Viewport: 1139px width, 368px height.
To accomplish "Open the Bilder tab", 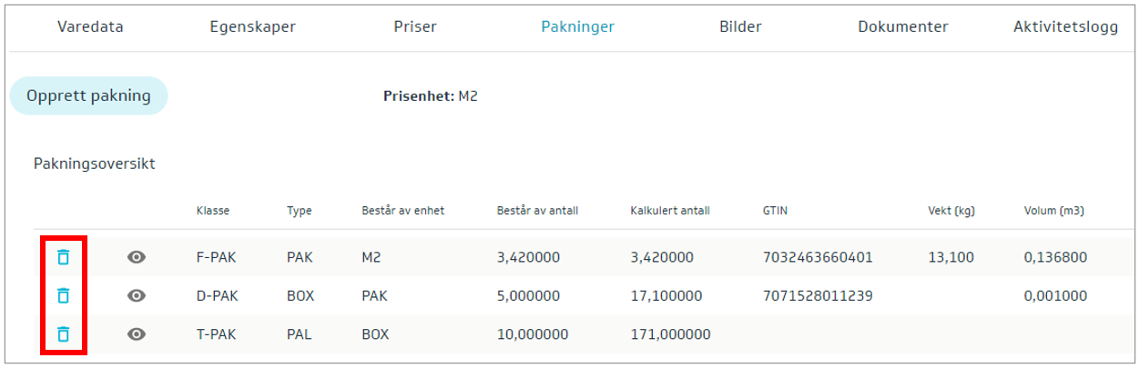I will click(x=740, y=26).
